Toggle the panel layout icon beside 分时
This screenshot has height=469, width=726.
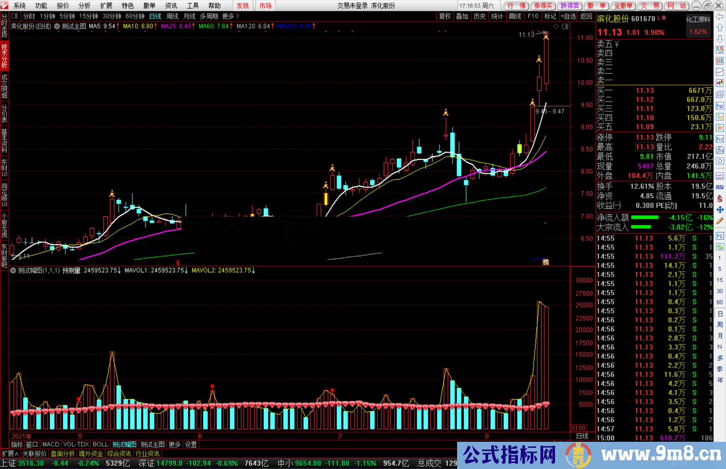pos(14,16)
